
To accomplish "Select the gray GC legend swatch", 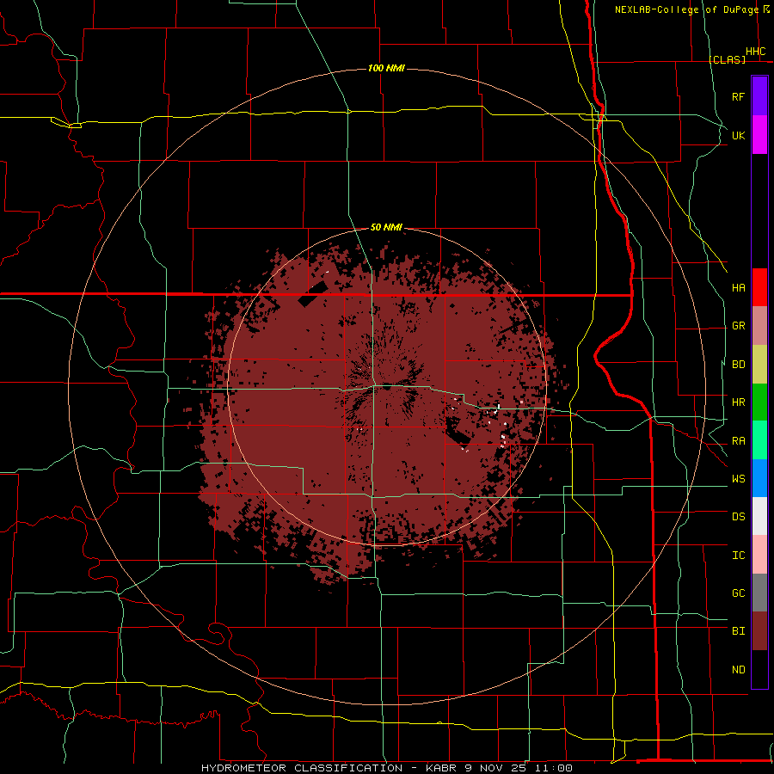I will (x=759, y=593).
